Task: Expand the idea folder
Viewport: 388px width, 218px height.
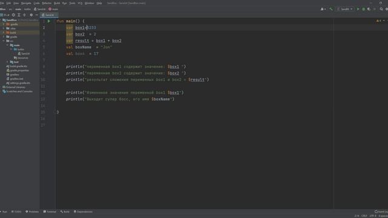Action: click(x=4, y=28)
